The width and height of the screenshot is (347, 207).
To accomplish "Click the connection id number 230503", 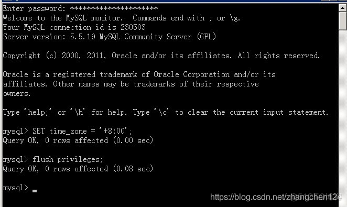I will (133, 27).
